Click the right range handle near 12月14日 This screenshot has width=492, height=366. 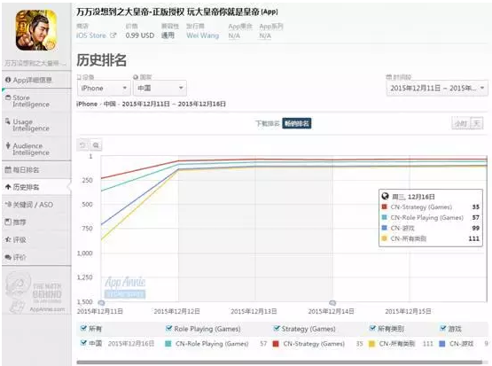click(332, 303)
